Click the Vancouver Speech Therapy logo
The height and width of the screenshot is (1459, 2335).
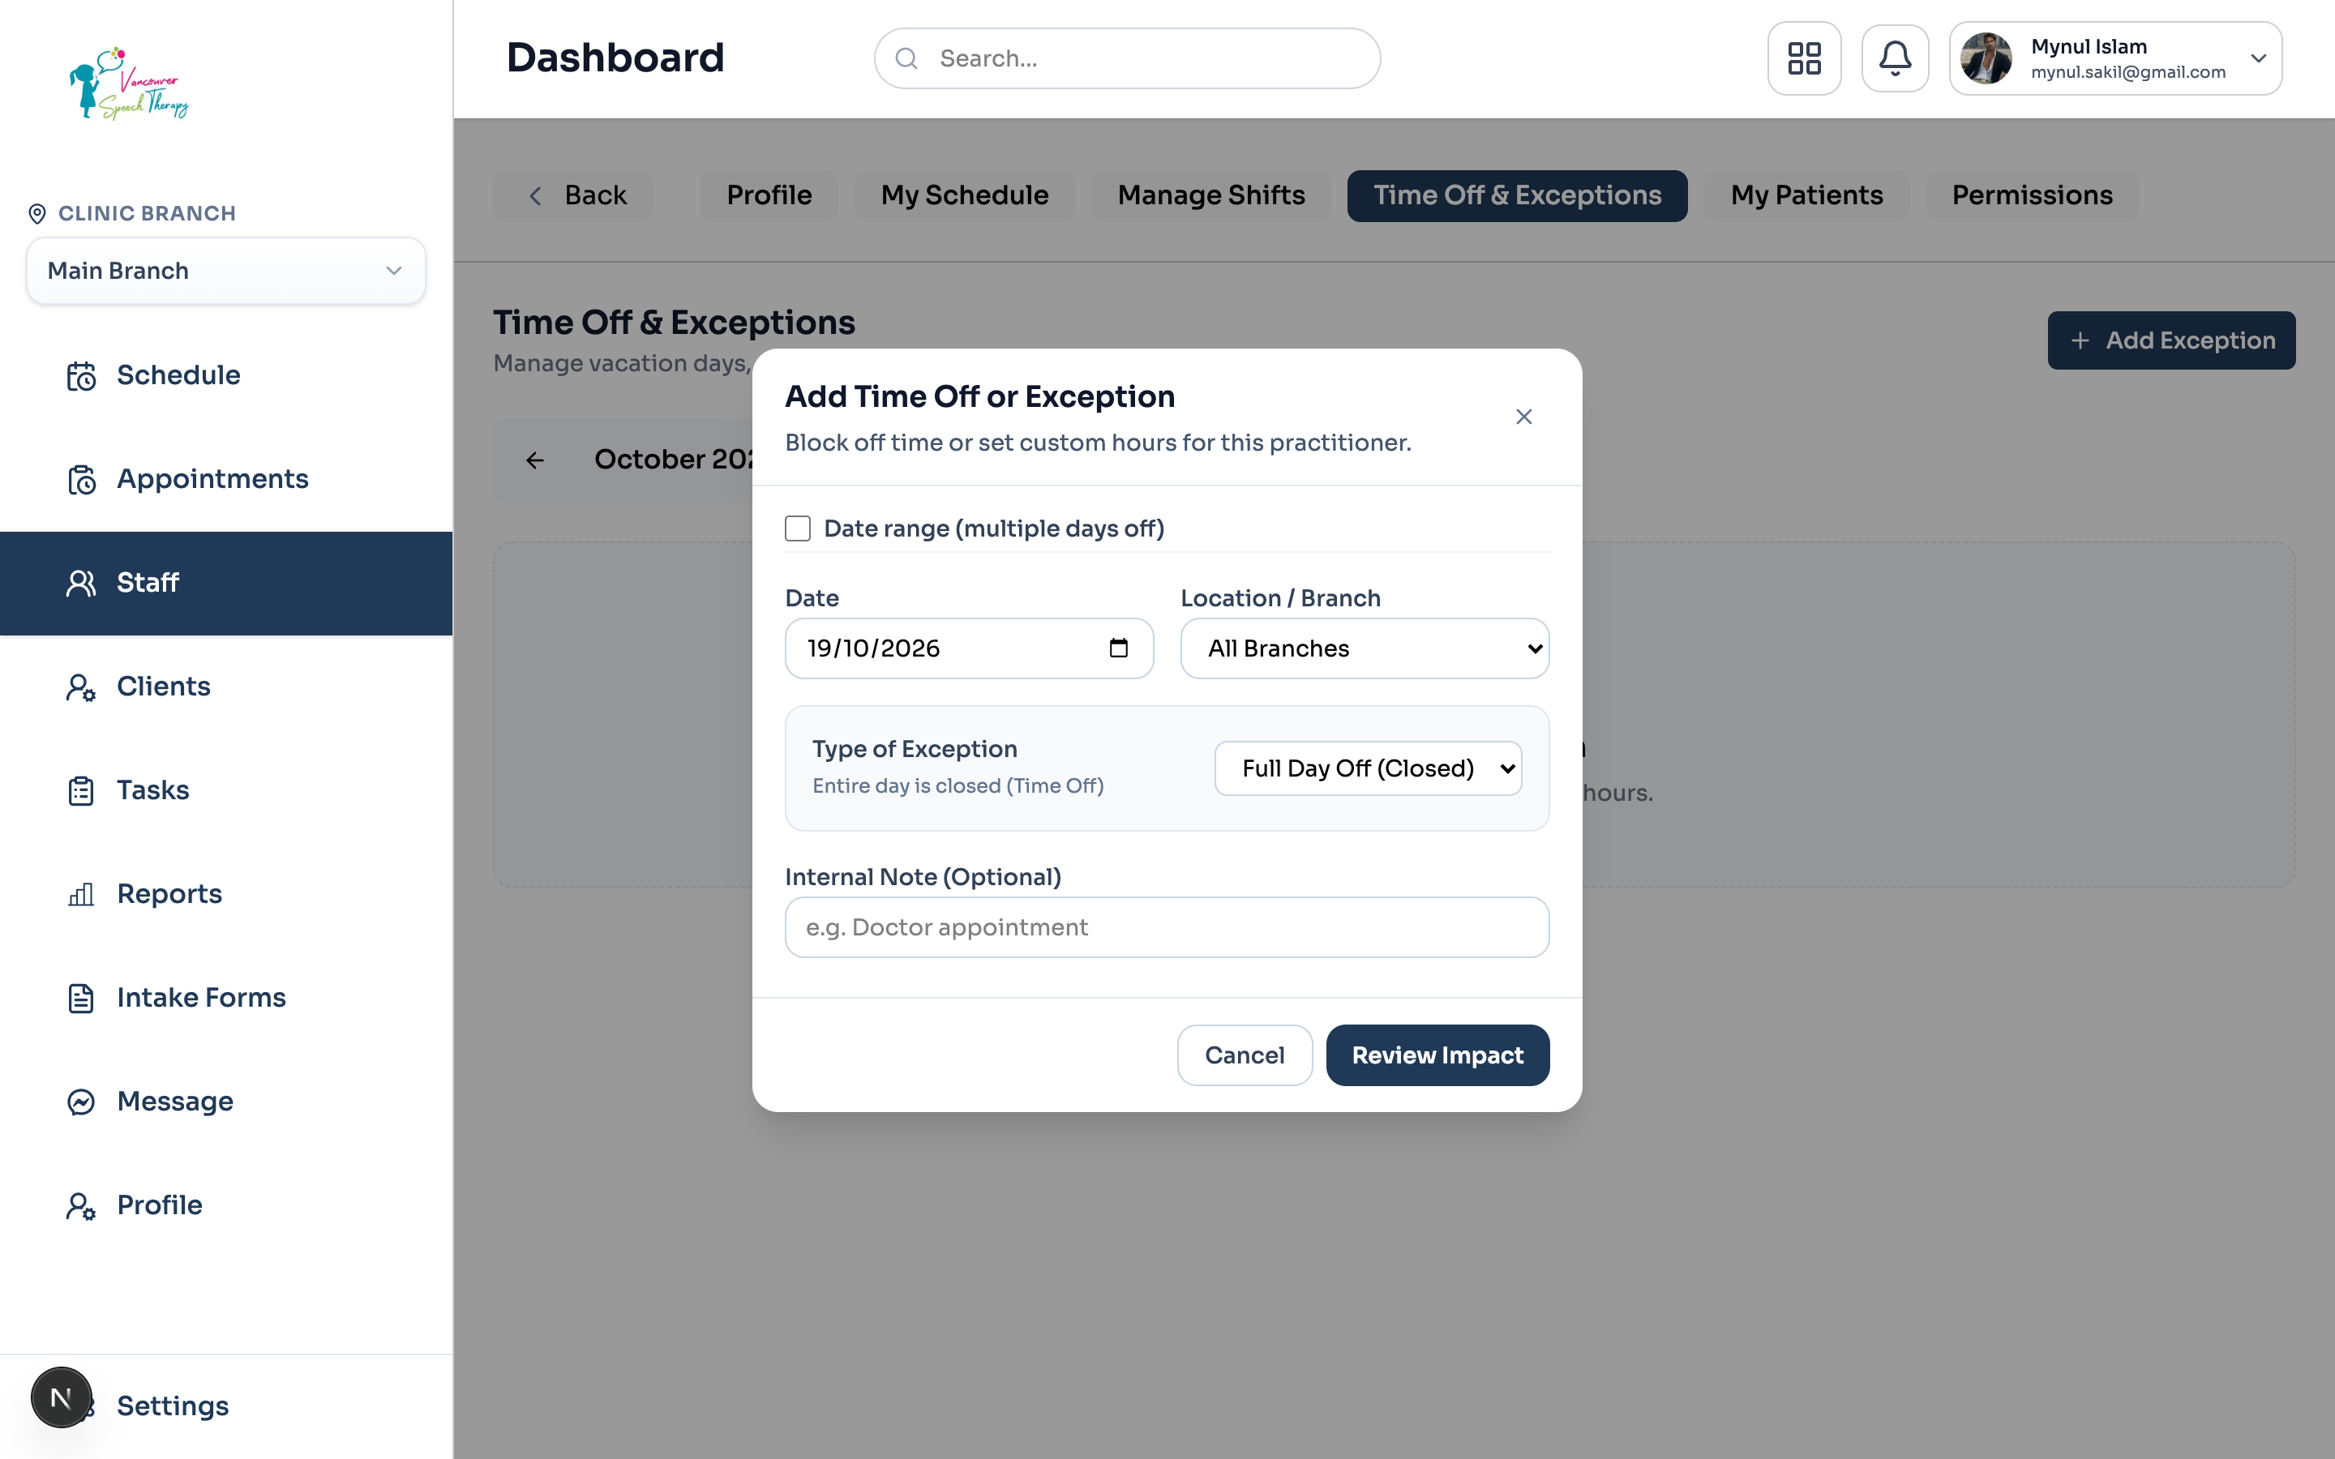tap(129, 83)
